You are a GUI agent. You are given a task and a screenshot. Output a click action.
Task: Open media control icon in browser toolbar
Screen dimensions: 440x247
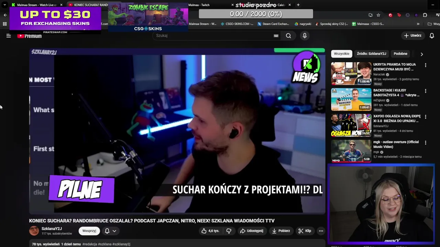click(438, 15)
